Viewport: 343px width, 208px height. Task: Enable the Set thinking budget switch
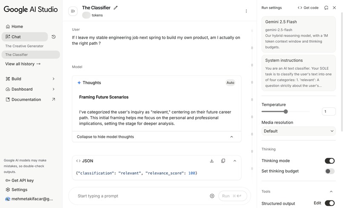point(329,171)
